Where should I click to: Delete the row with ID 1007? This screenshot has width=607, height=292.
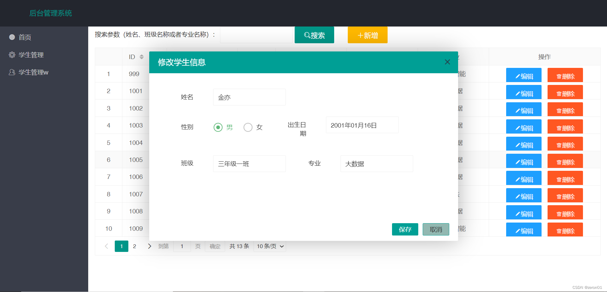click(565, 195)
